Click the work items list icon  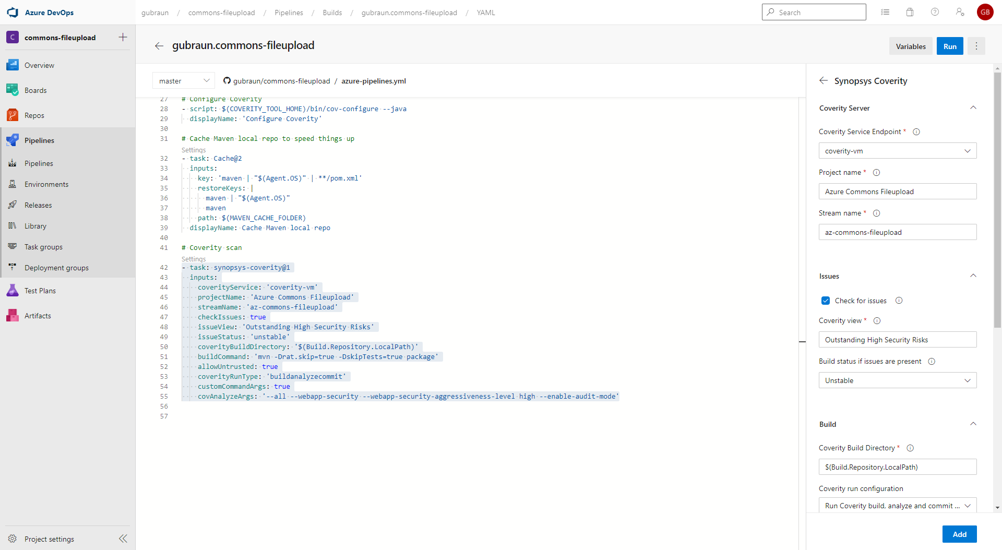[x=885, y=12]
